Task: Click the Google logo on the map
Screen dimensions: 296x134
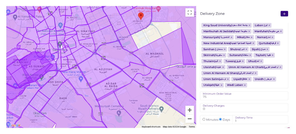Action: pyautogui.click(x=14, y=125)
